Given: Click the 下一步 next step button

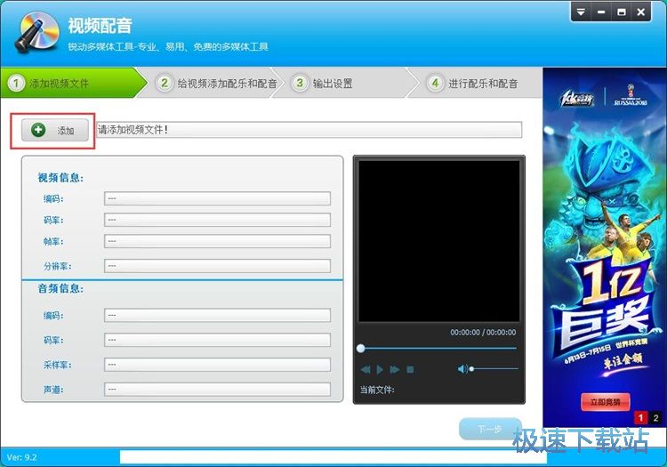Looking at the screenshot, I should 490,429.
